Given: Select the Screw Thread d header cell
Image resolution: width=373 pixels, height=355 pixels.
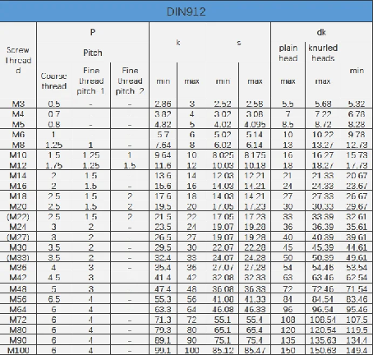Looking at the screenshot, I should [18, 60].
